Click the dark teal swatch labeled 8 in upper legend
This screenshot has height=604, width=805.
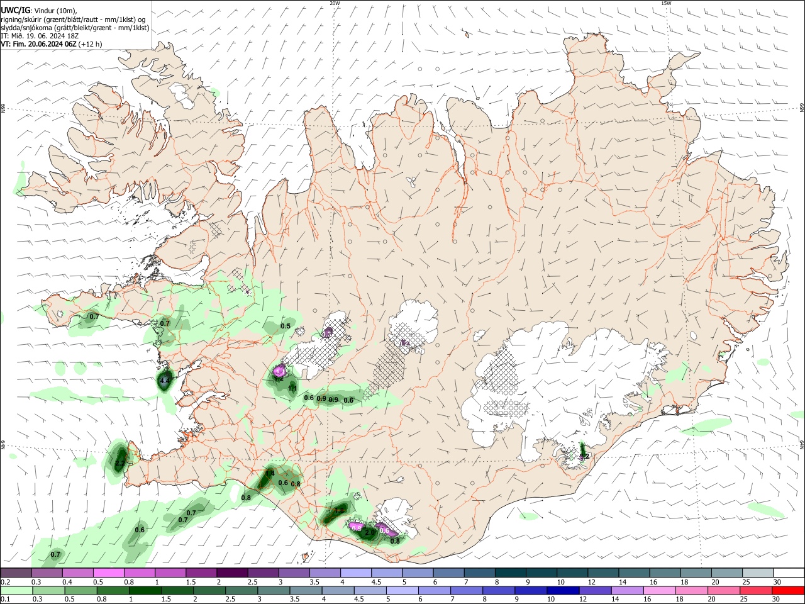(511, 573)
